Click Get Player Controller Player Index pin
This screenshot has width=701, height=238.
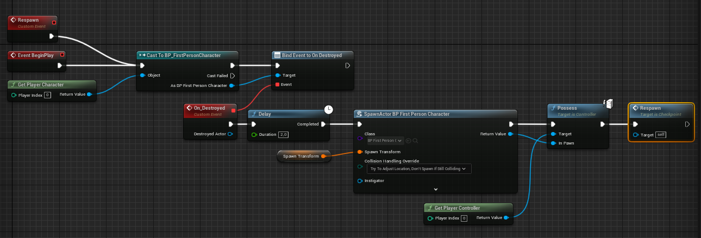tap(430, 218)
